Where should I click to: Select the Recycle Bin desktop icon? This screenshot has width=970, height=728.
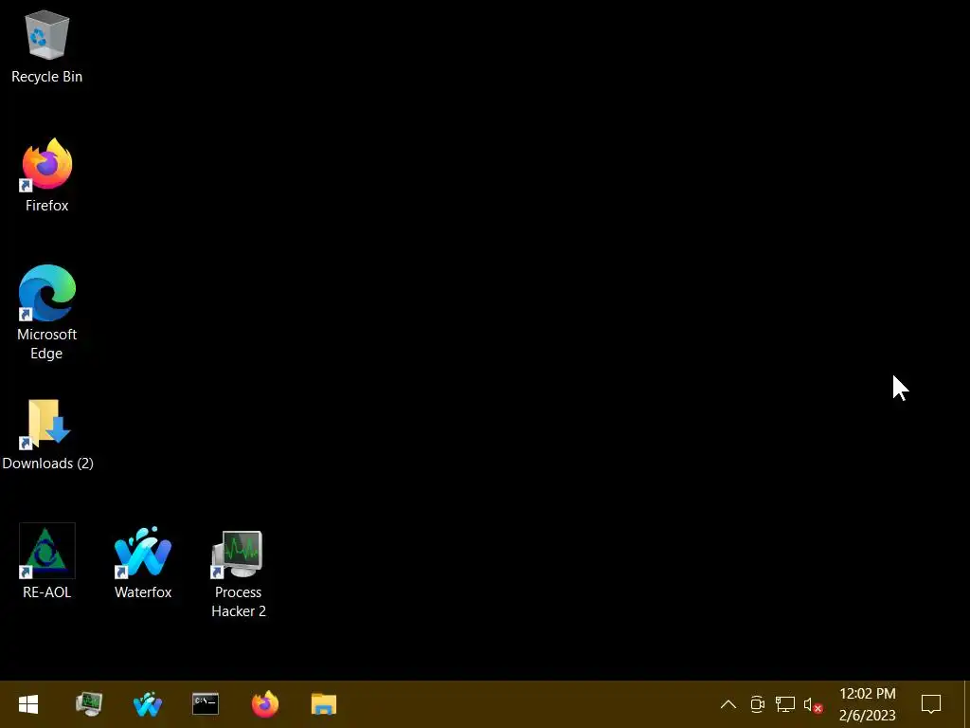pyautogui.click(x=46, y=35)
